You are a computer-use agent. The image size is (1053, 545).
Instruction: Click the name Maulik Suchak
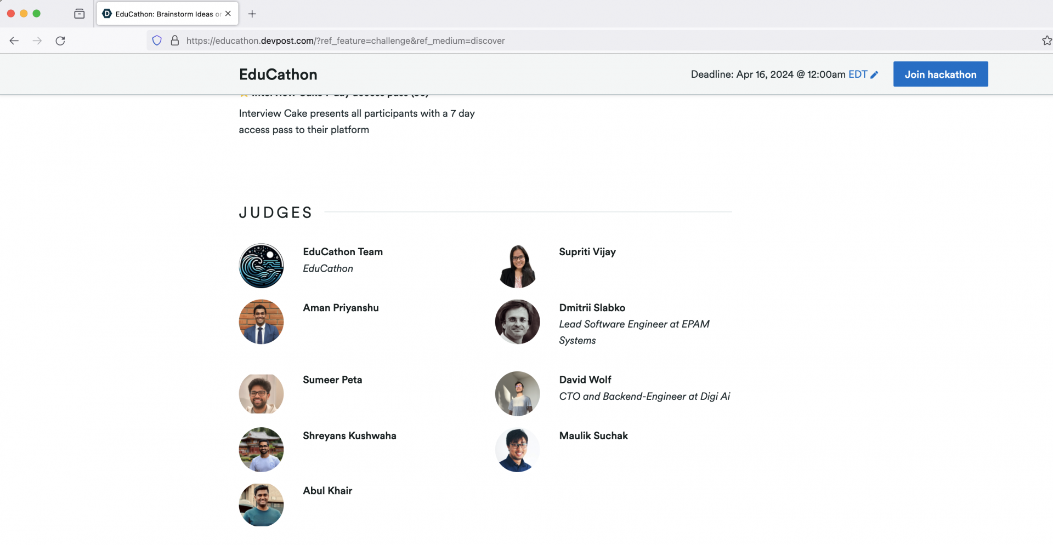[593, 436]
